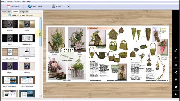Click the 'Black Pattern' theme label
Image resolution: width=180 pixels, height=101 pixels.
tap(27, 44)
